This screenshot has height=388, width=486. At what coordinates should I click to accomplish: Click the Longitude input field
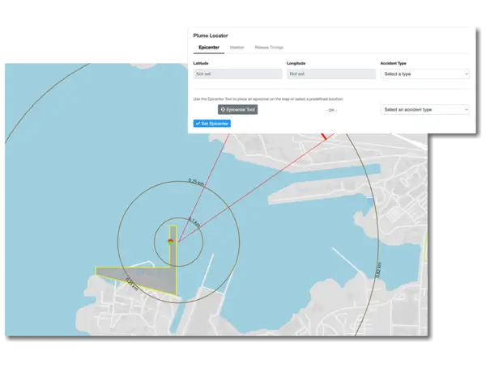pyautogui.click(x=331, y=74)
